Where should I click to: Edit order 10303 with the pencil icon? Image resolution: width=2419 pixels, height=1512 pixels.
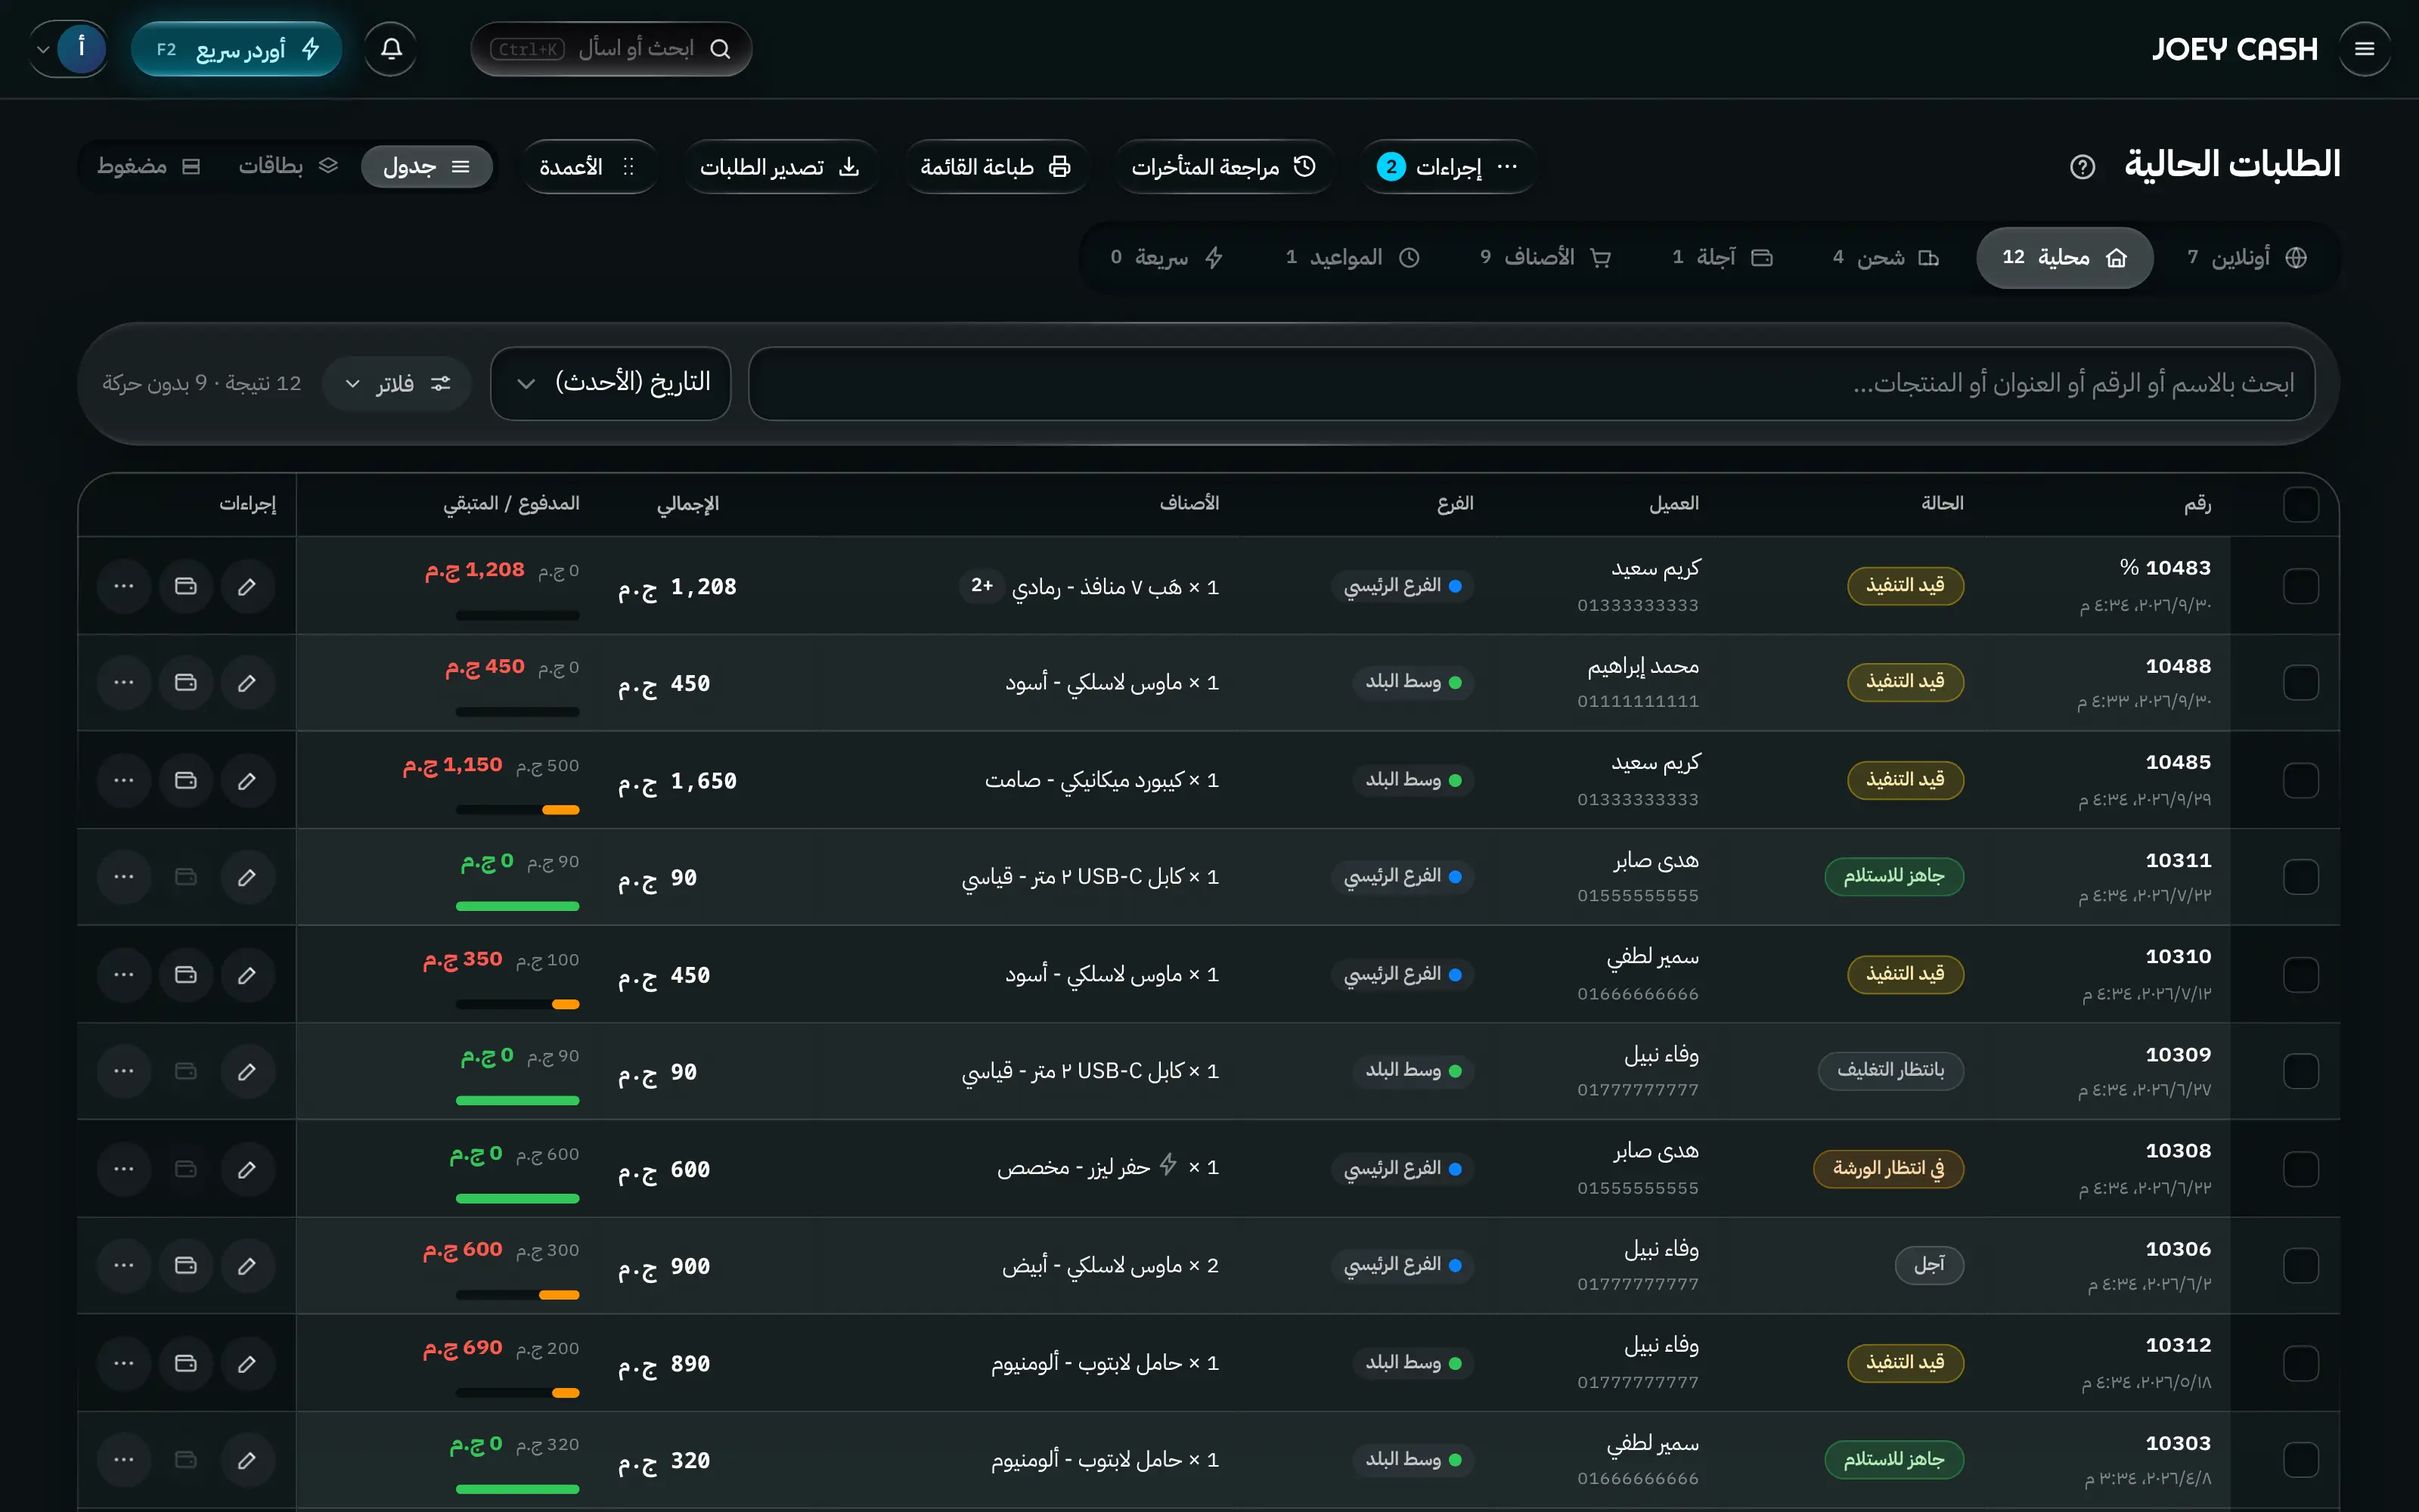247,1460
